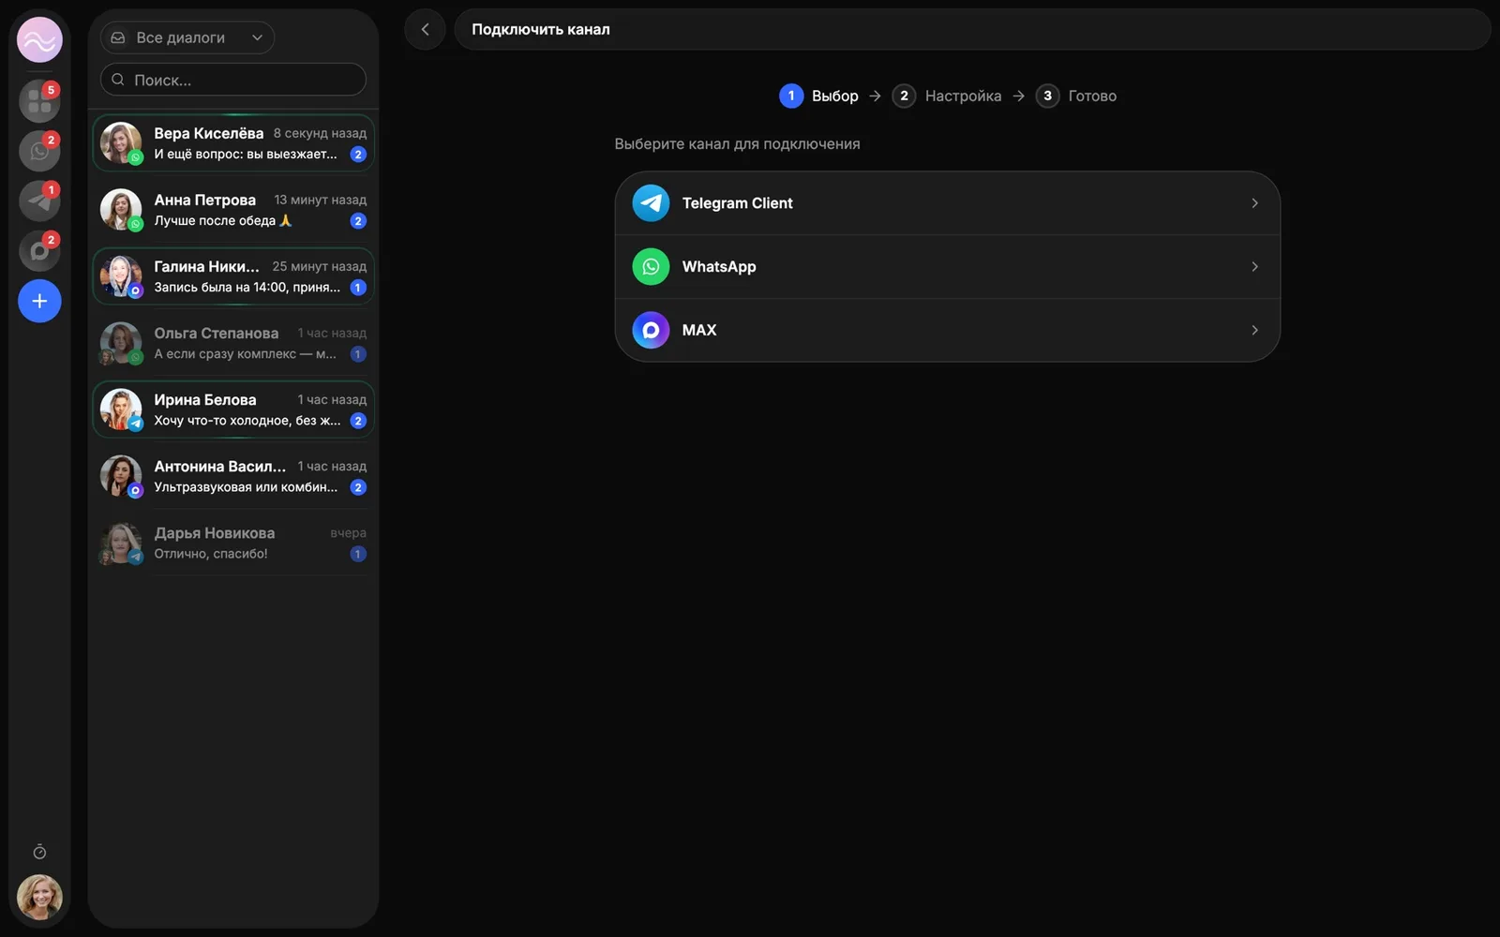Viewport: 1500px width, 937px height.
Task: Expand Telegram Client row chevron
Action: pyautogui.click(x=1254, y=203)
